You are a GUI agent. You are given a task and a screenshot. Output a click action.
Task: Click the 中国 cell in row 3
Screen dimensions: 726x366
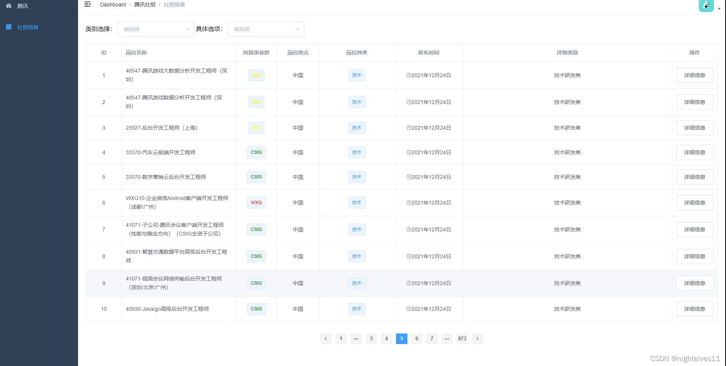[298, 128]
